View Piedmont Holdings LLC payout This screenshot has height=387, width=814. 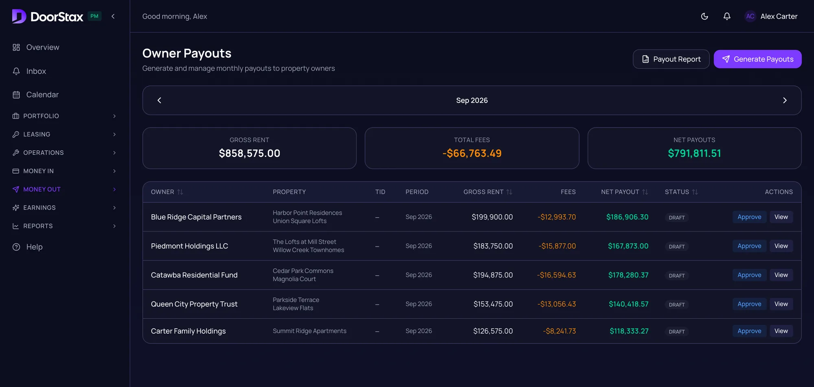click(781, 246)
